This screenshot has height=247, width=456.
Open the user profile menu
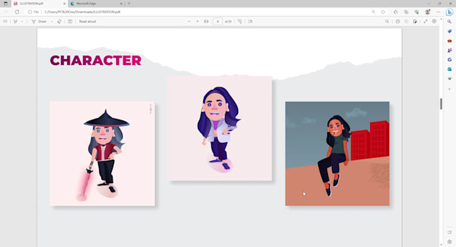[x=428, y=12]
